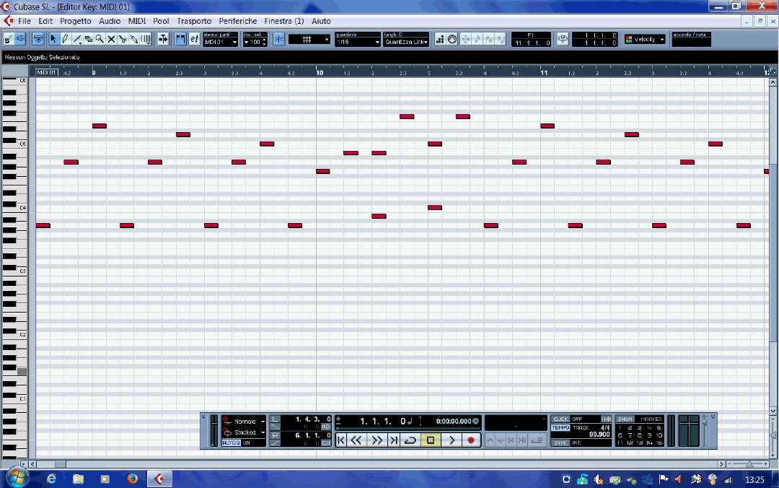Screen dimensions: 779x488
Task: Open the Audio menu
Action: pyautogui.click(x=110, y=21)
